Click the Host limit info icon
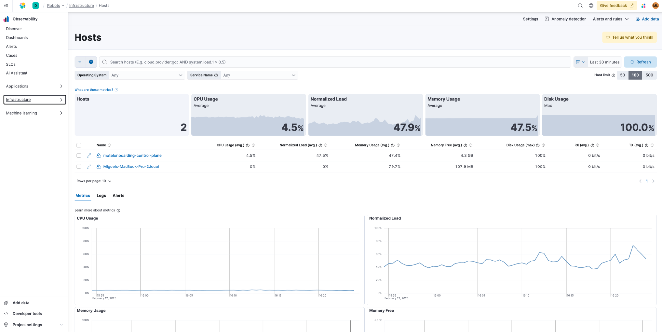 click(x=613, y=75)
